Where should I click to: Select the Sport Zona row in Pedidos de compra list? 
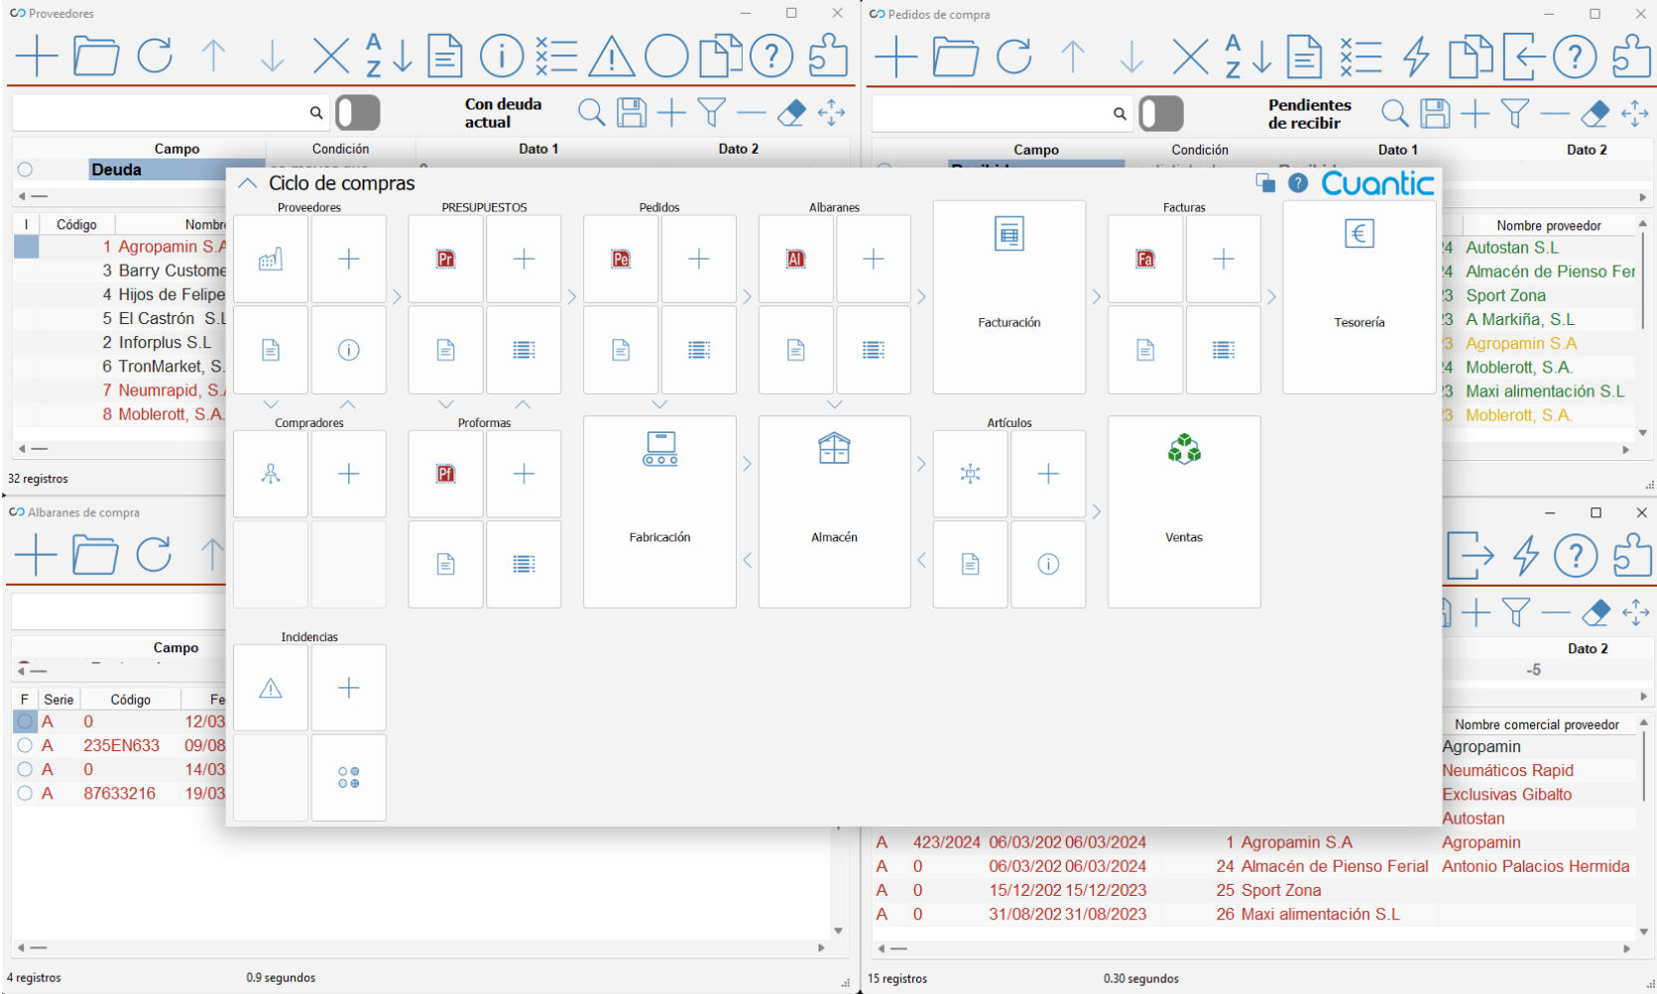pyautogui.click(x=1537, y=295)
